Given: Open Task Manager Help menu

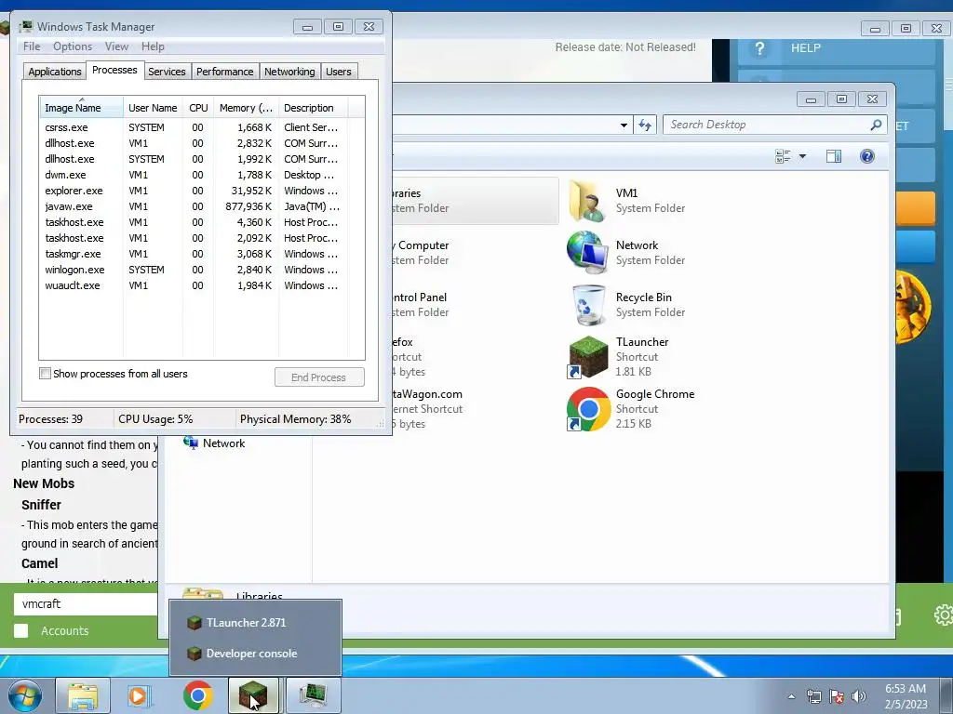Looking at the screenshot, I should pos(153,46).
